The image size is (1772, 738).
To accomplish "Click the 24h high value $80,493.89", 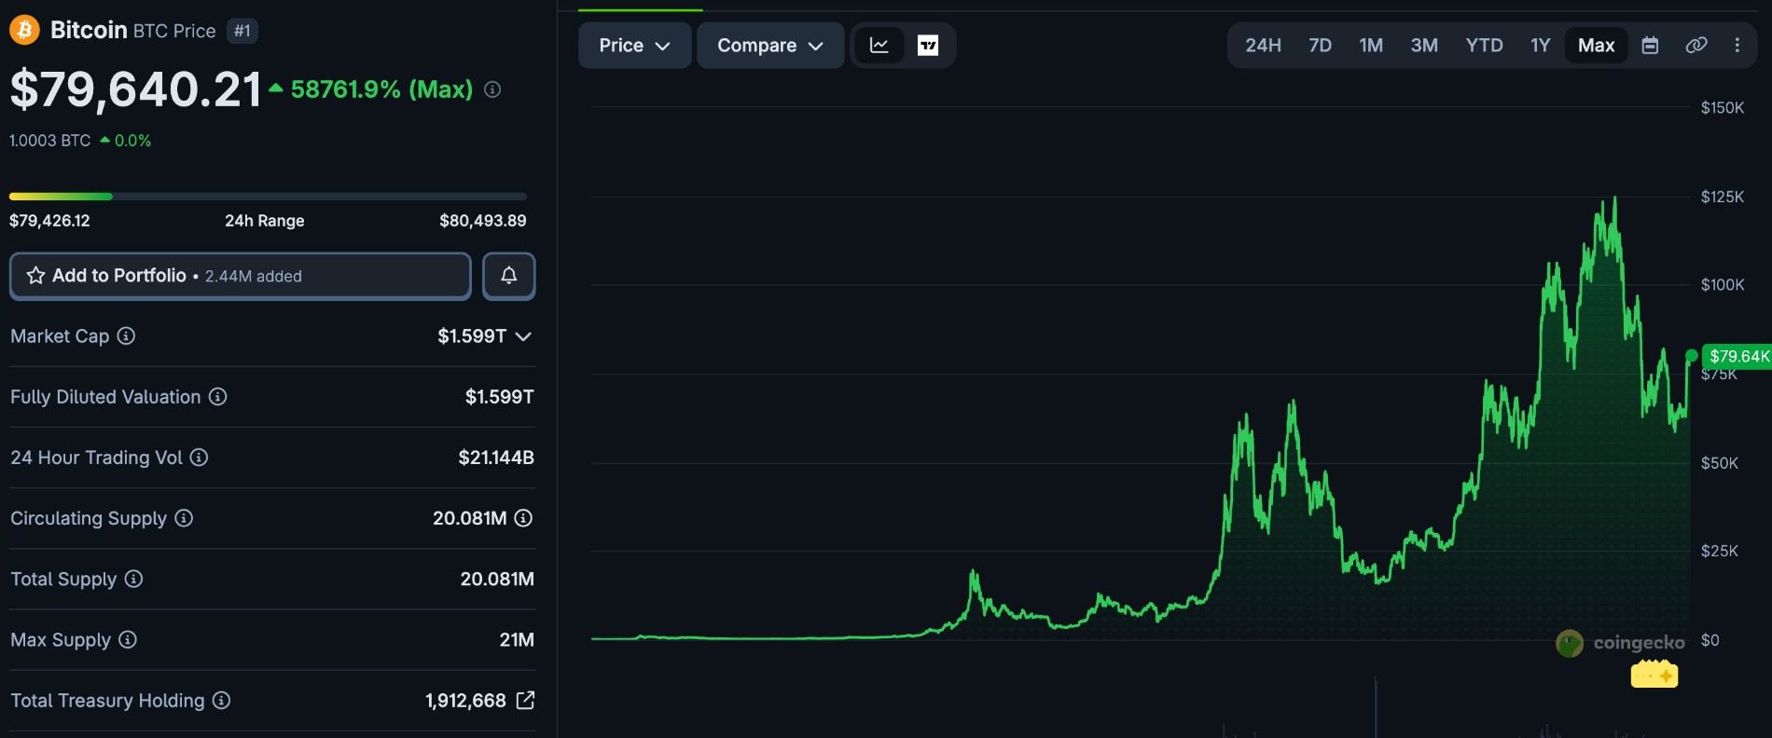I will click(x=483, y=221).
